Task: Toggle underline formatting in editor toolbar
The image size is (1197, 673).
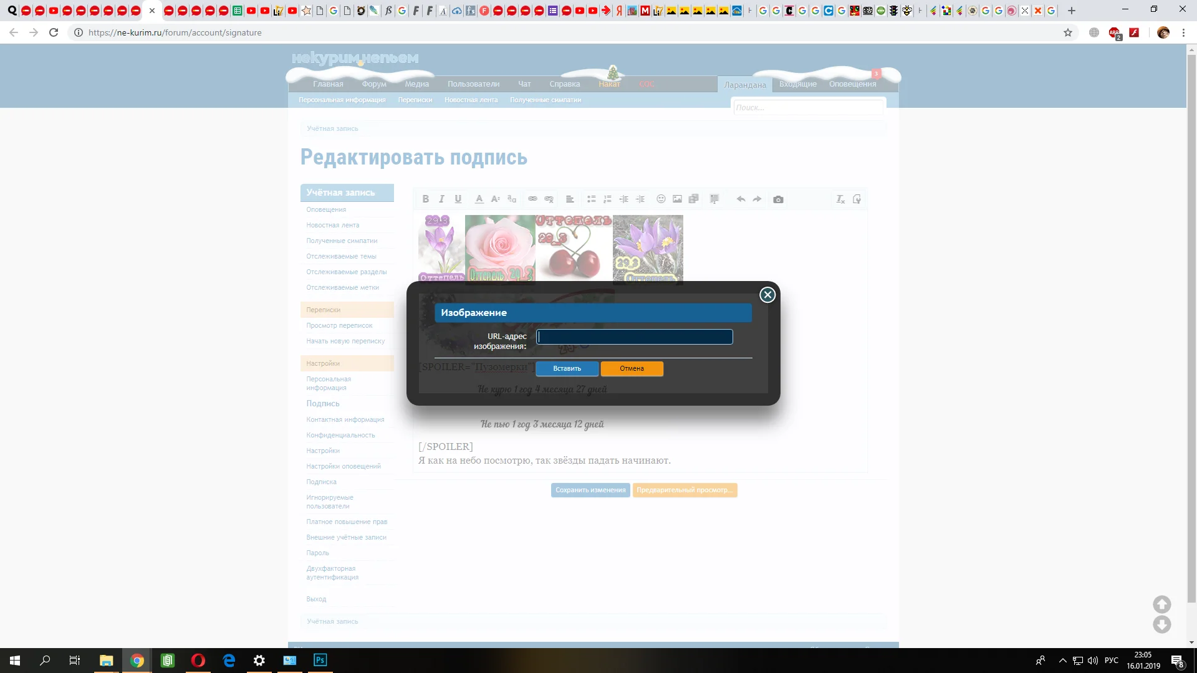Action: coord(458,199)
